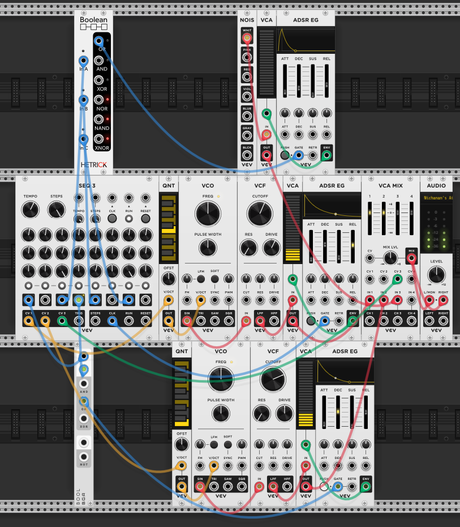Click the BLUE noise output jack
460x527 pixels.
(x=247, y=116)
